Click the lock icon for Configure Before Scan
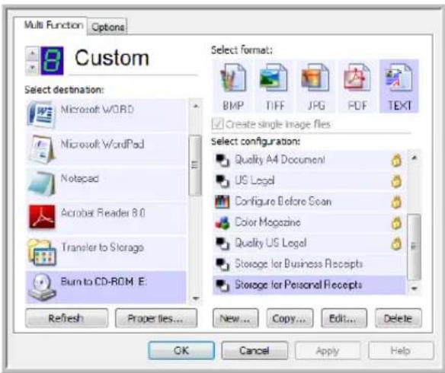Viewport: 445px width, 373px height. (396, 202)
